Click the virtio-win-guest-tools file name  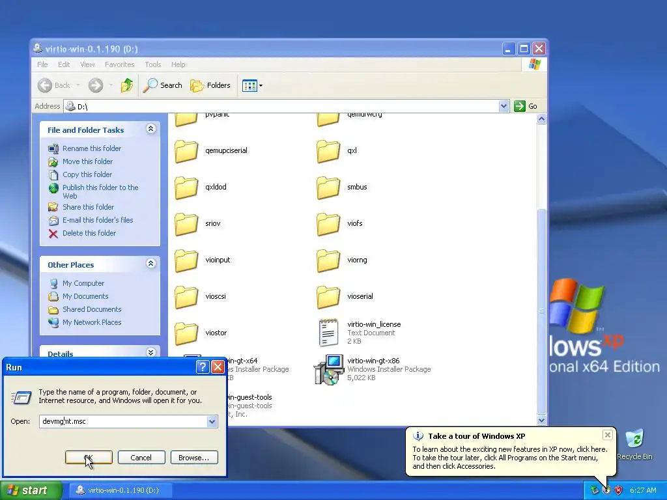[x=249, y=398]
